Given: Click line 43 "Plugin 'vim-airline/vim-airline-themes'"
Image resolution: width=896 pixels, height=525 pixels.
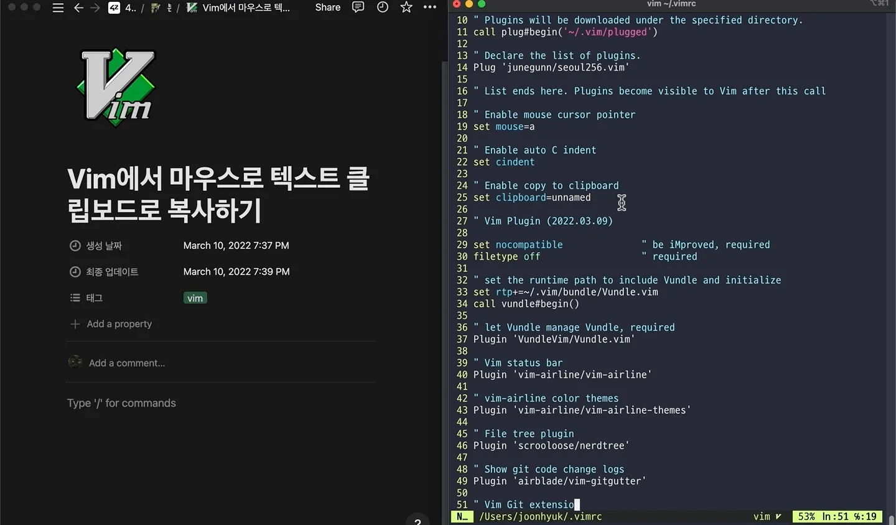Looking at the screenshot, I should [582, 411].
